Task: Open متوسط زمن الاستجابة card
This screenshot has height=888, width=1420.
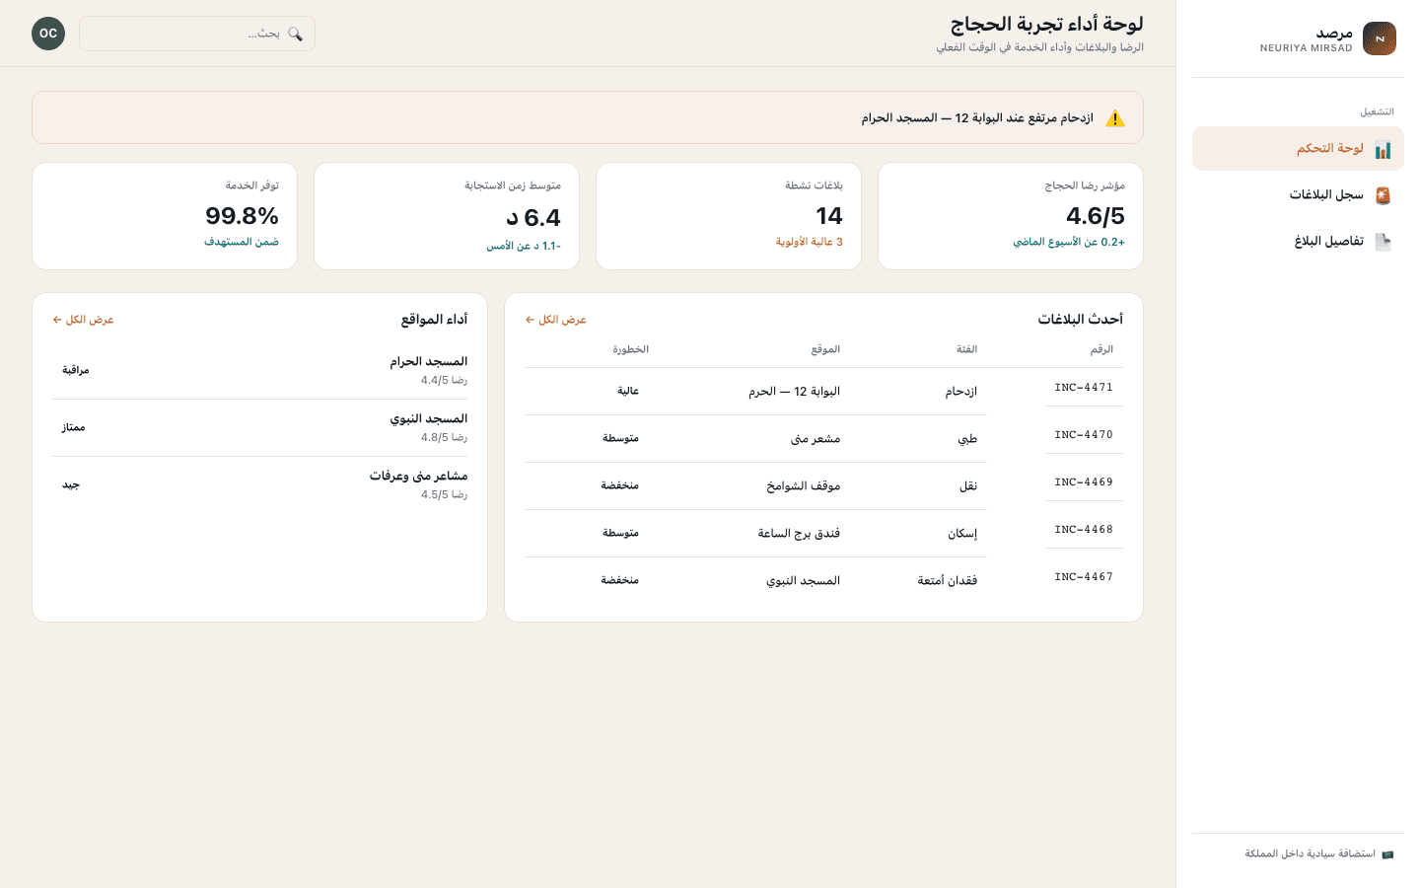Action: click(447, 216)
